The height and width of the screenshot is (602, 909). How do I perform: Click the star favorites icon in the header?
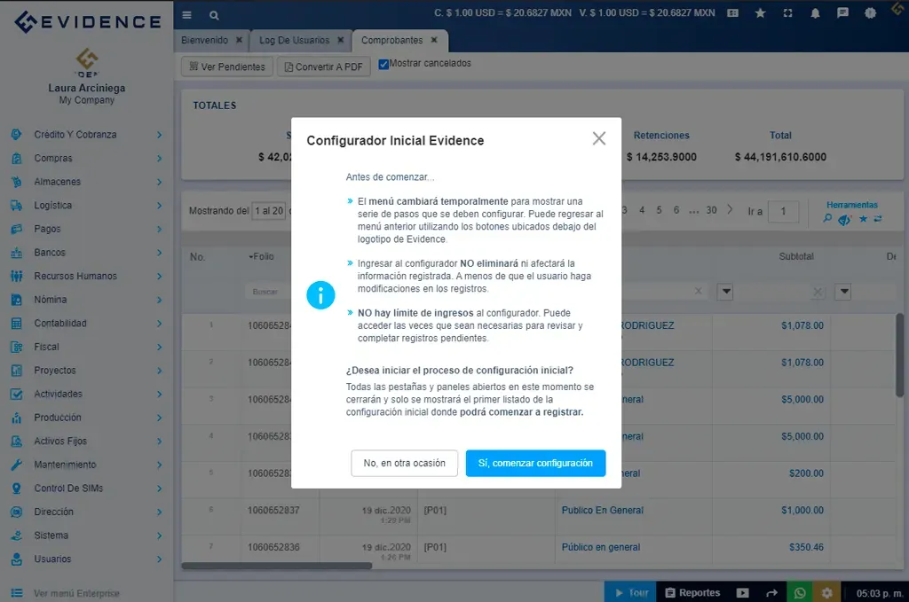click(758, 12)
